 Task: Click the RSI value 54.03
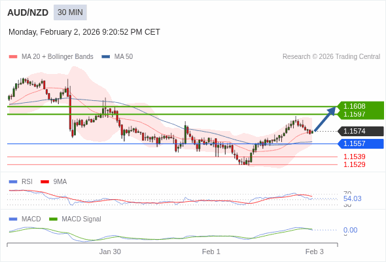click(352, 198)
